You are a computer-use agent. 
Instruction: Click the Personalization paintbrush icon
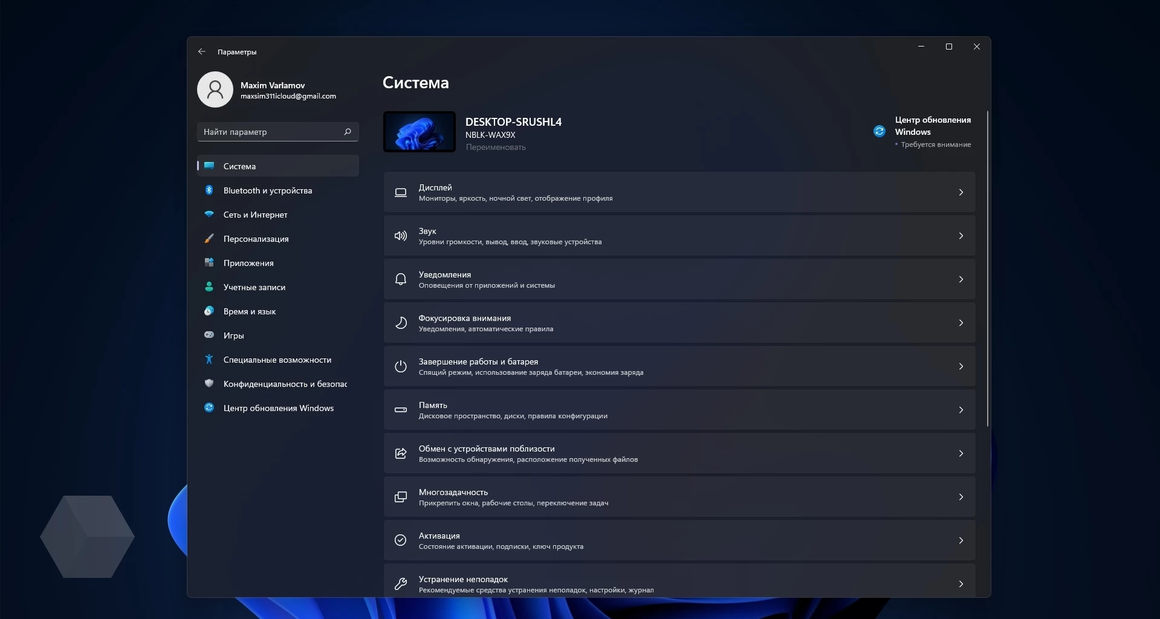pos(209,238)
